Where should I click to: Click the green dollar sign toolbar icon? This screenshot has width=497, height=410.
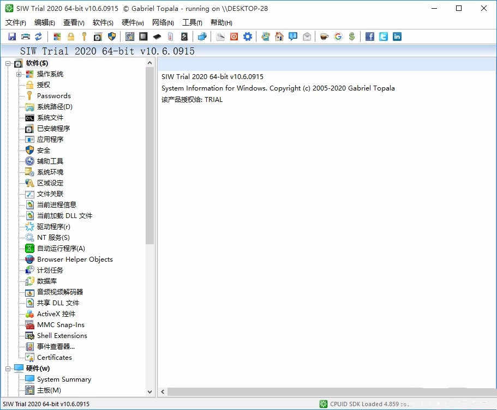click(x=351, y=37)
